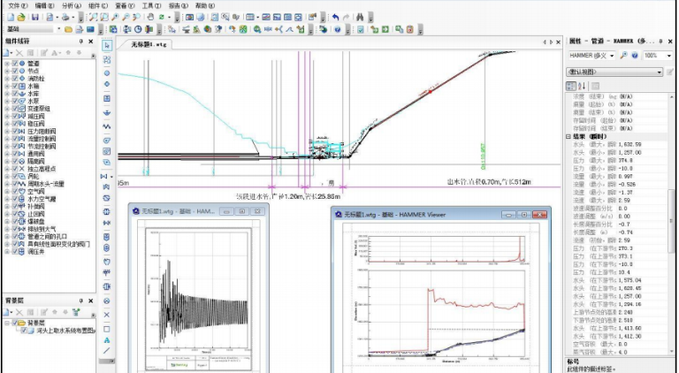Open the 组件 menu
The height and width of the screenshot is (373, 679).
[x=98, y=5]
